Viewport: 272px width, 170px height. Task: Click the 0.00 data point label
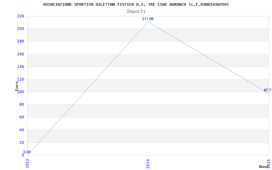[x=27, y=152]
